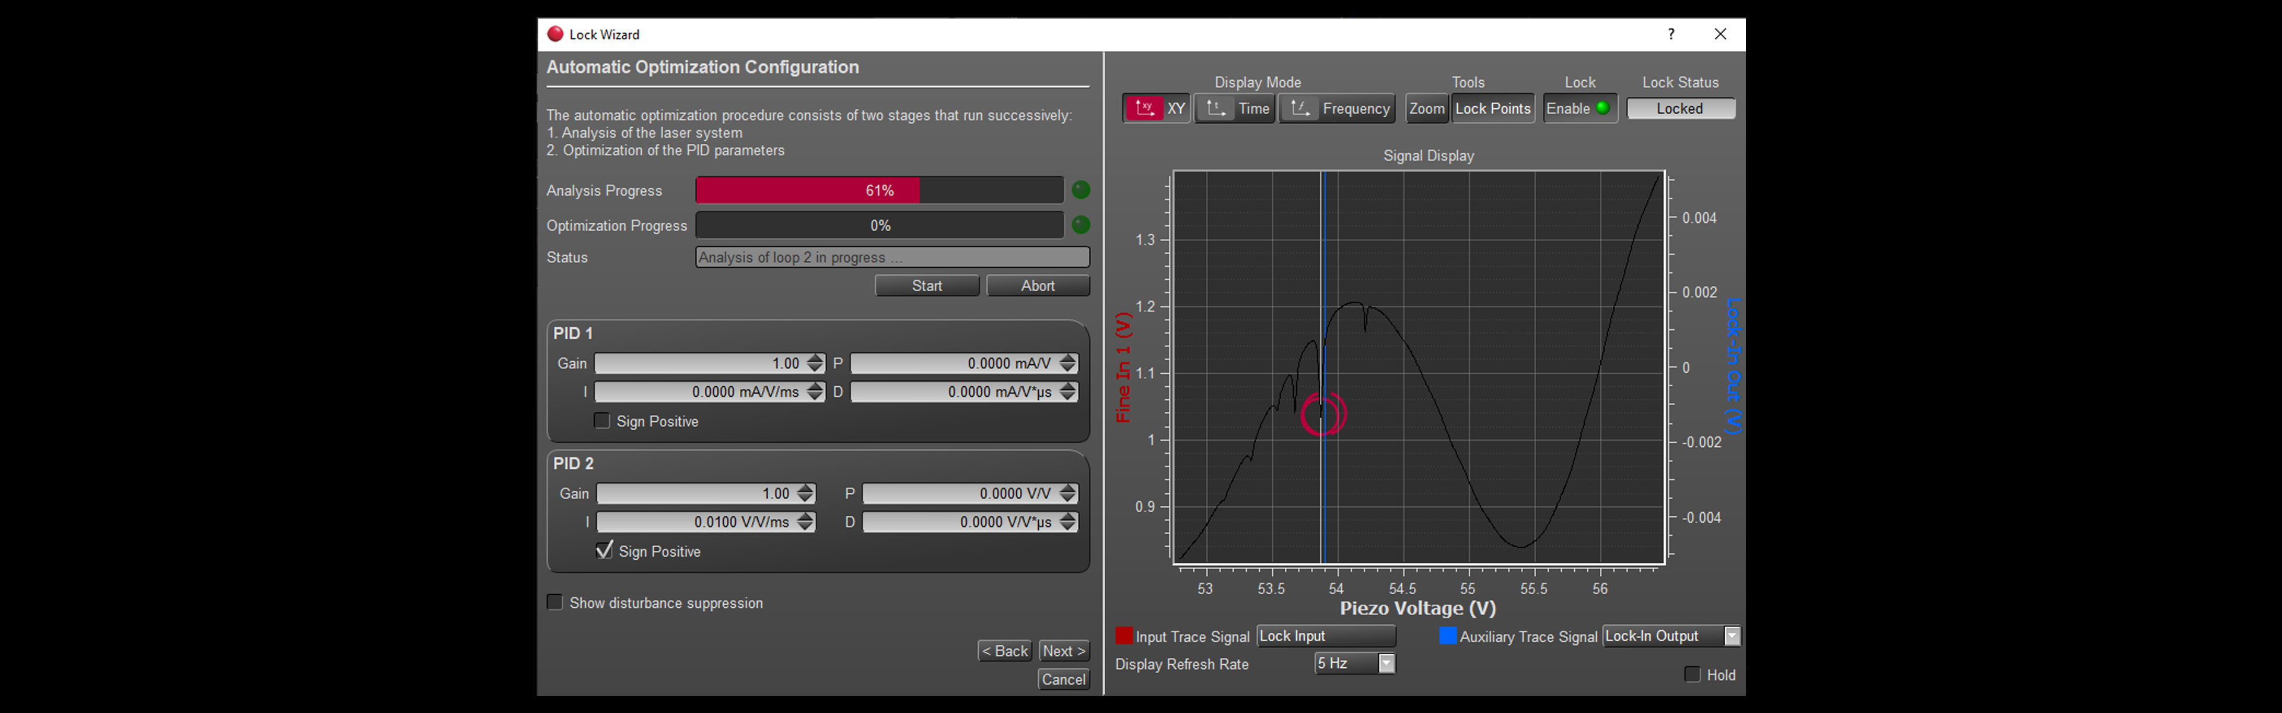Viewport: 2282px width, 713px height.
Task: Proceed with the Next button
Action: 1063,651
